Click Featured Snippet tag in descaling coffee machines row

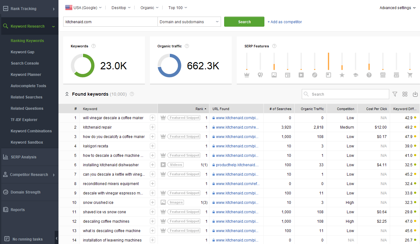click(x=184, y=221)
